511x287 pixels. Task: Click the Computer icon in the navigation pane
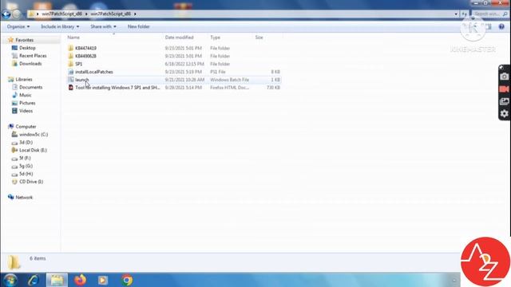pyautogui.click(x=11, y=126)
